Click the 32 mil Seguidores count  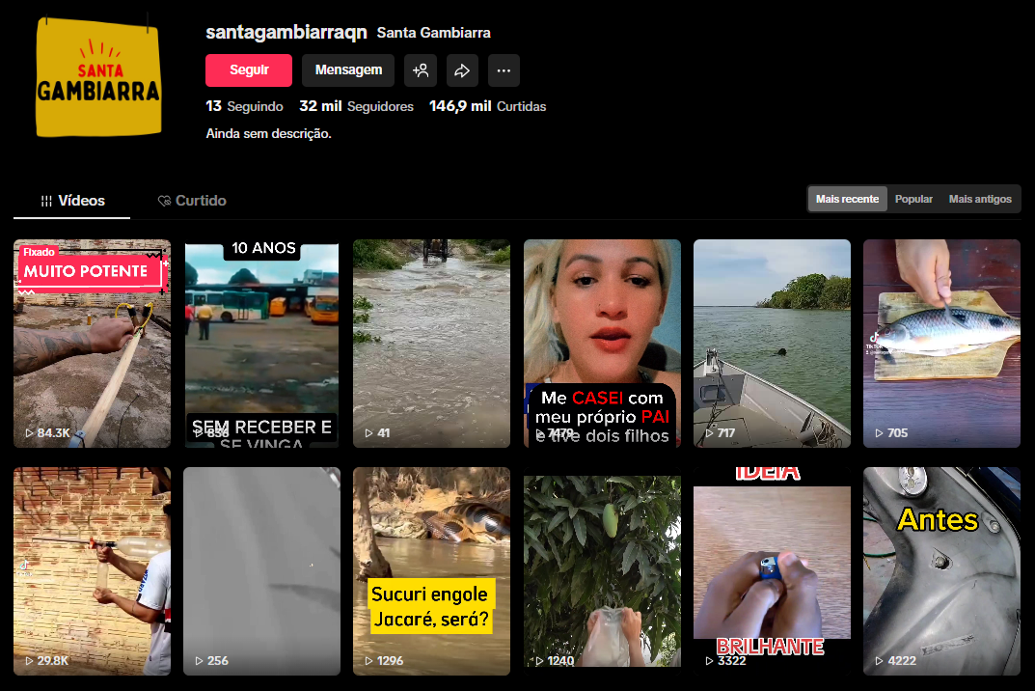[x=357, y=106]
